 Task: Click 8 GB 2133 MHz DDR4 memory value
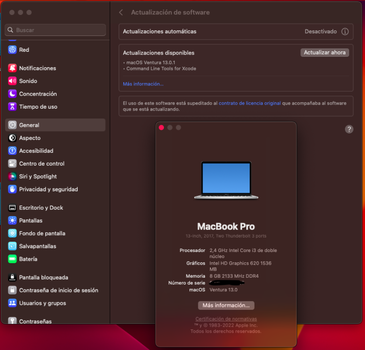(x=234, y=276)
